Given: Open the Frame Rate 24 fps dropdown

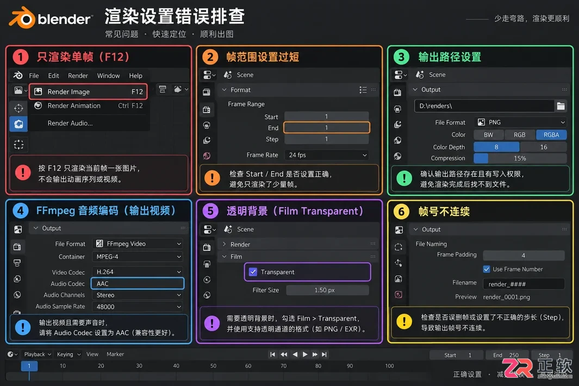Looking at the screenshot, I should [x=326, y=155].
